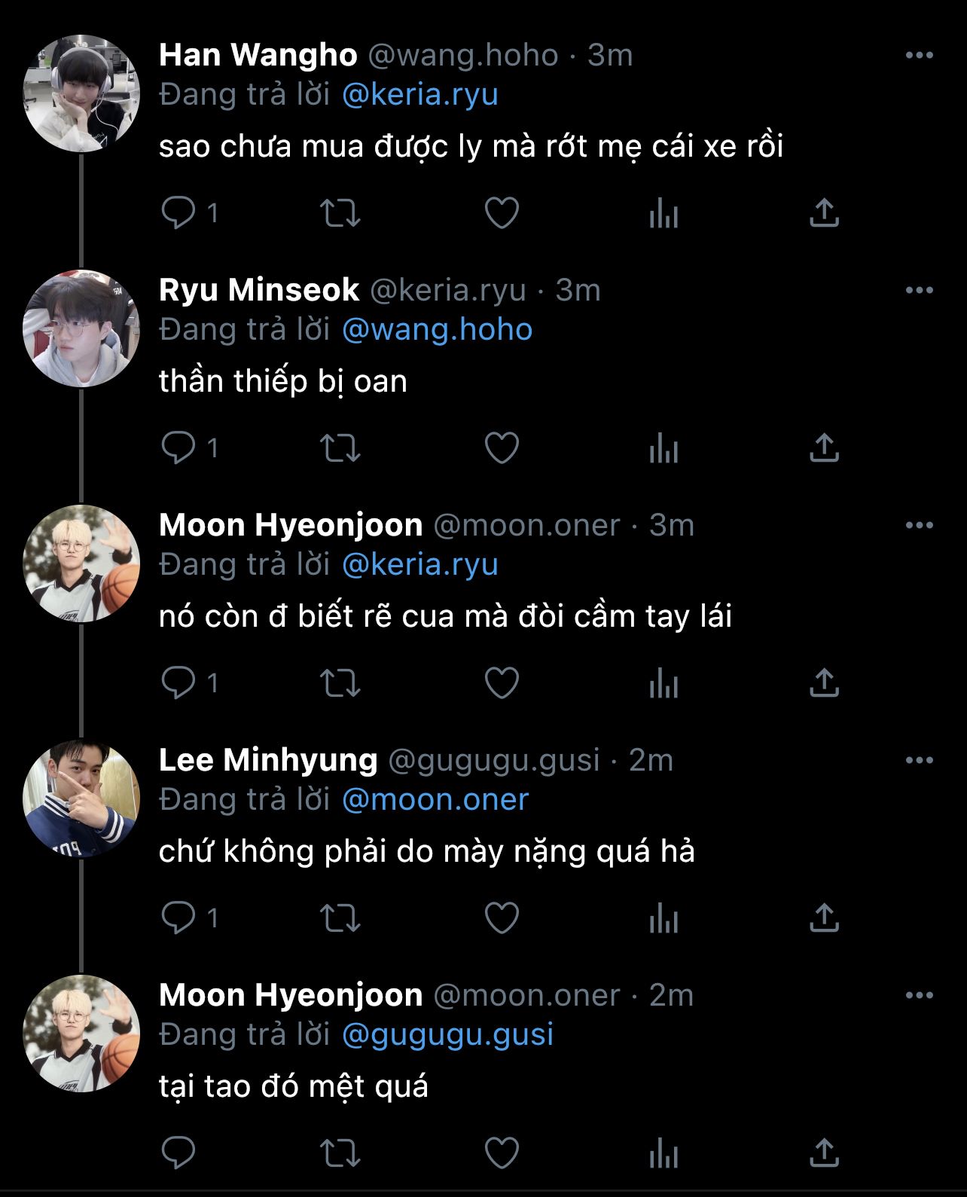967x1197 pixels.
Task: Open the @moon.oner mention in Lee Minhyung's reply
Action: [x=435, y=799]
